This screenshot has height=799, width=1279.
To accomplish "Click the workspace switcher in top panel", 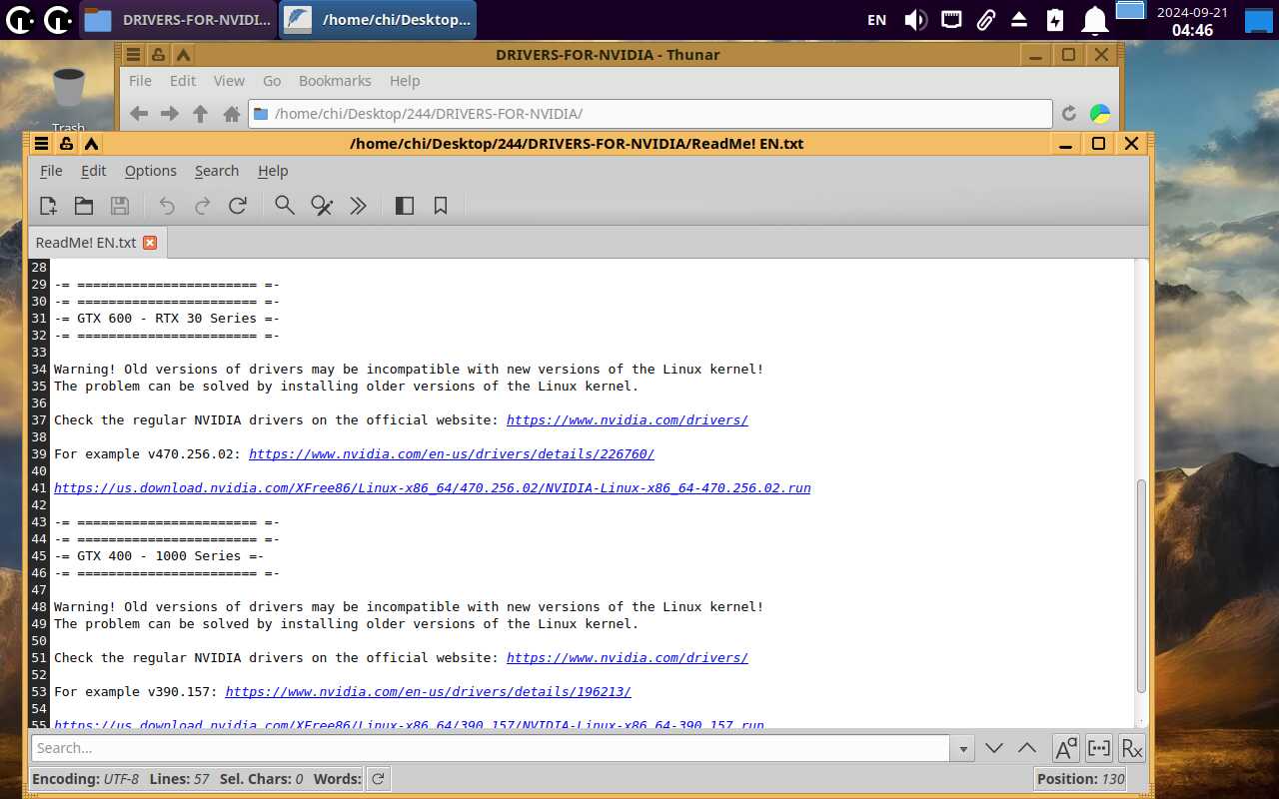I will pos(1130,12).
